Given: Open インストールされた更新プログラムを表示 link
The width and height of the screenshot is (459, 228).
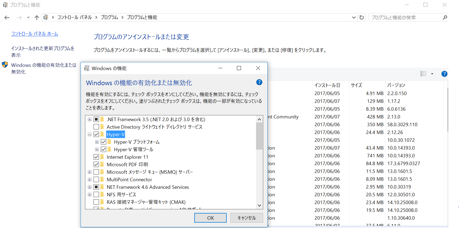Looking at the screenshot, I should [x=43, y=52].
